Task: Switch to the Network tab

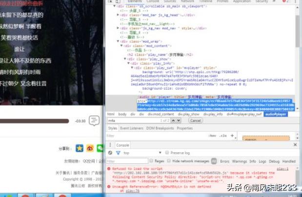Action: coord(187,2)
